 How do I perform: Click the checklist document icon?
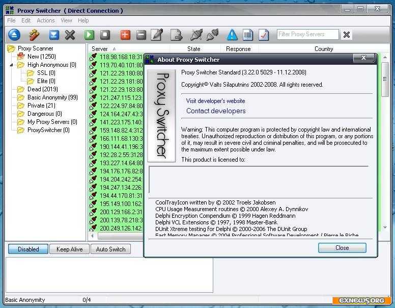tap(264, 35)
